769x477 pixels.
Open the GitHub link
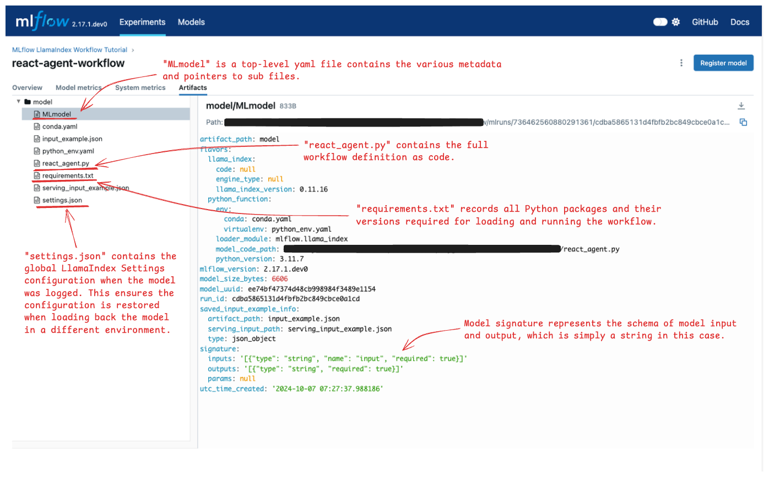click(705, 22)
